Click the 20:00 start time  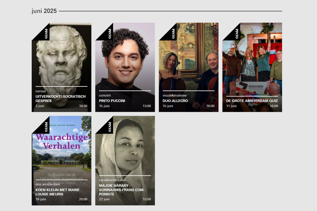pyautogui.click(x=83, y=199)
